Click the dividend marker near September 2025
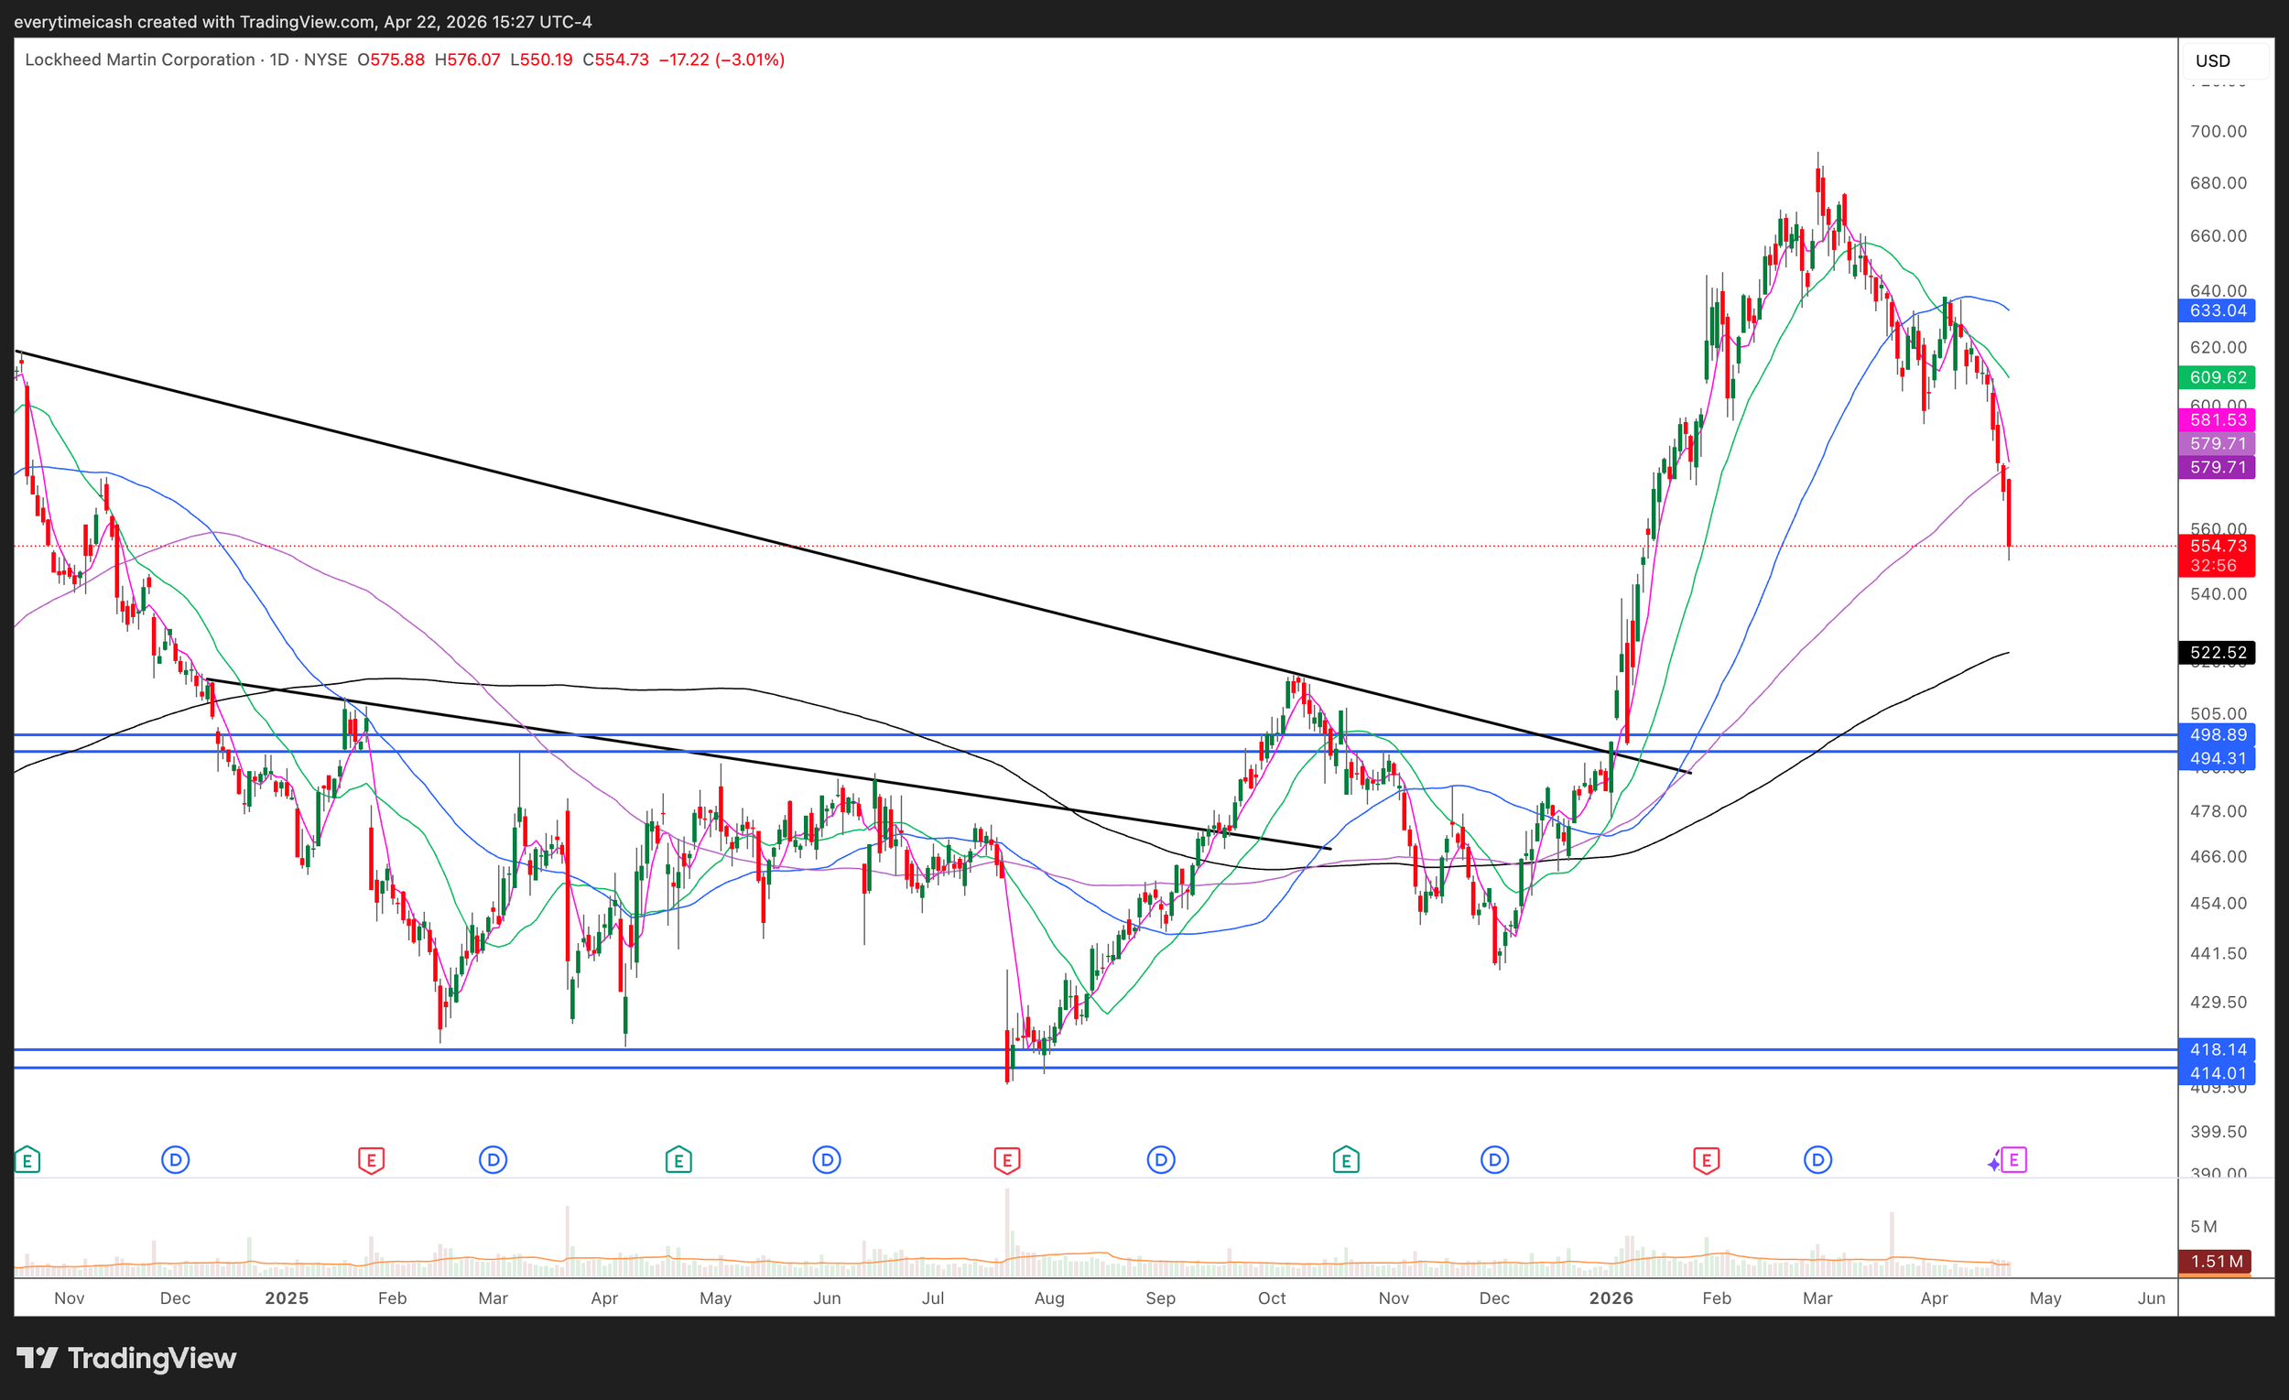Image resolution: width=2289 pixels, height=1400 pixels. pyautogui.click(x=1160, y=1159)
